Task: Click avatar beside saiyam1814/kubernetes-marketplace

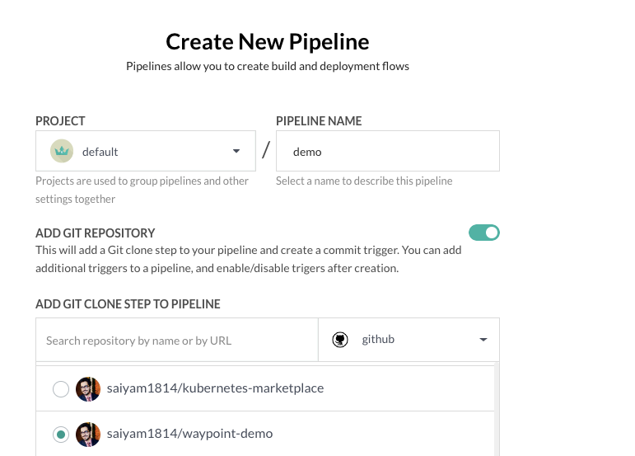Action: 88,388
